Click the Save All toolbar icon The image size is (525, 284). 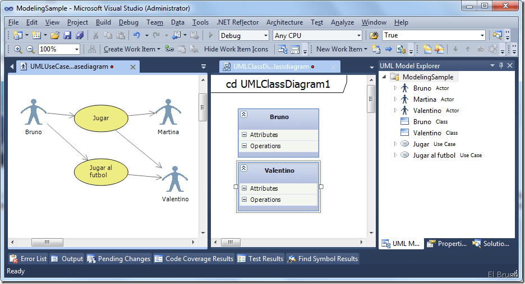79,35
